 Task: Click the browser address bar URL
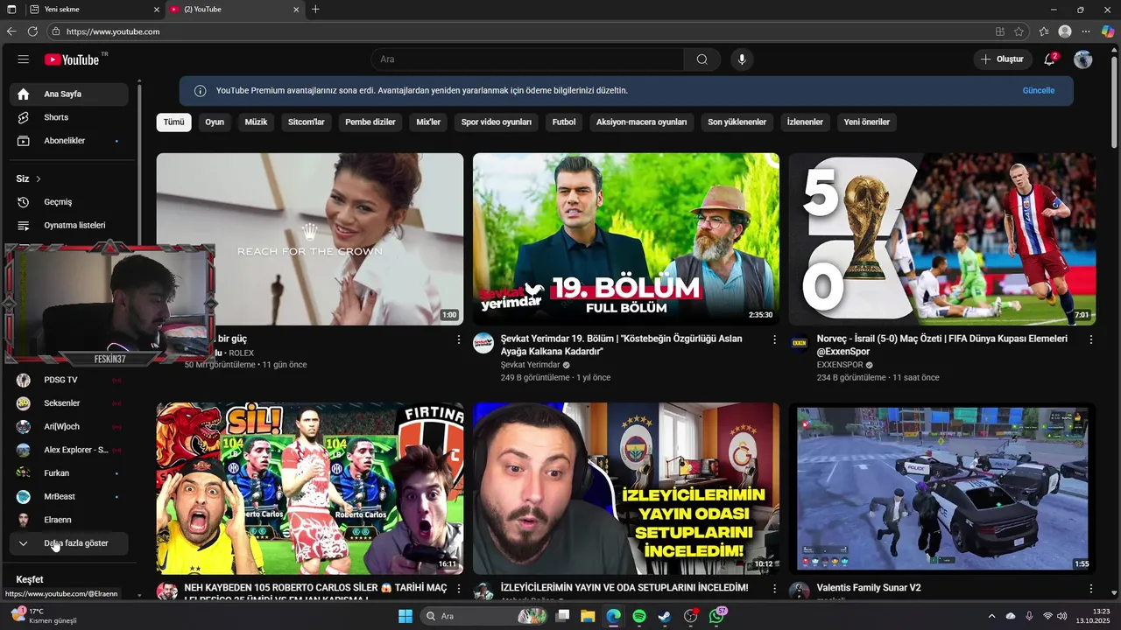pyautogui.click(x=112, y=31)
